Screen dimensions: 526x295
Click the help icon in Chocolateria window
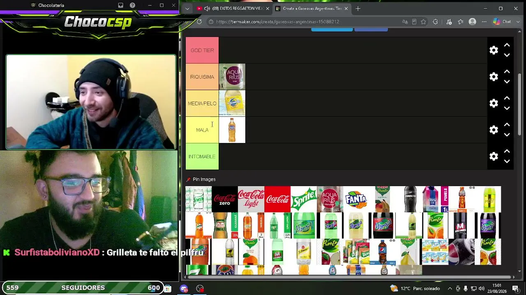point(132,5)
